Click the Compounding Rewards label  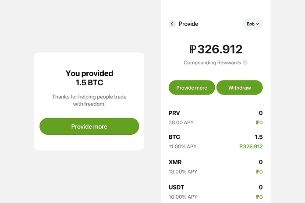(212, 63)
